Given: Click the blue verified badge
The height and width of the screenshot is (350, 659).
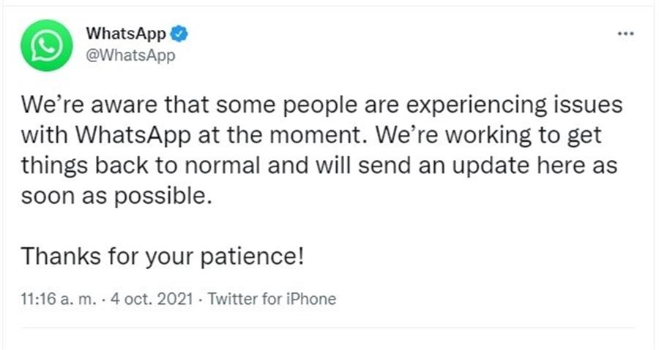Looking at the screenshot, I should coord(179,34).
